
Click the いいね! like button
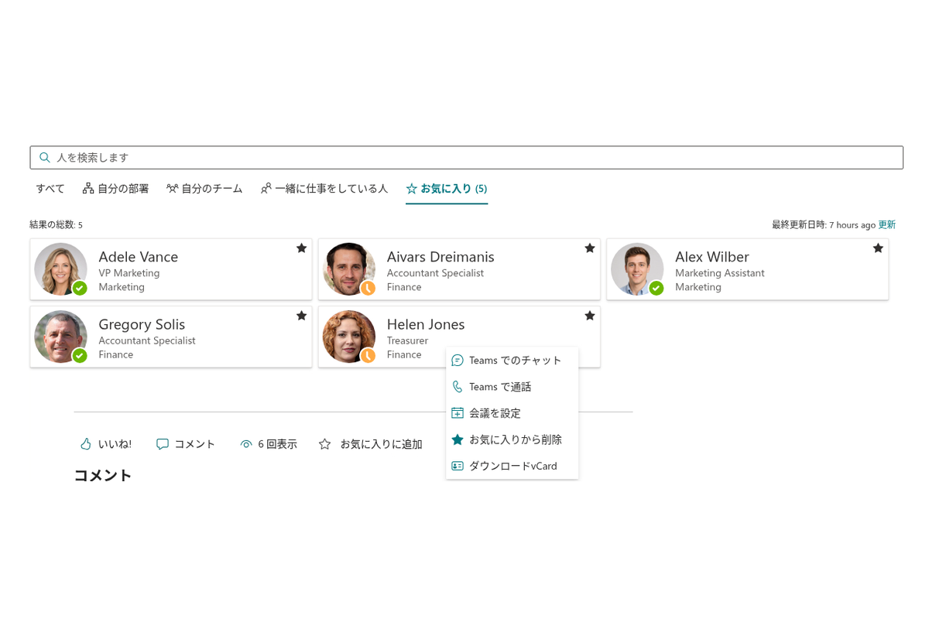tap(106, 444)
